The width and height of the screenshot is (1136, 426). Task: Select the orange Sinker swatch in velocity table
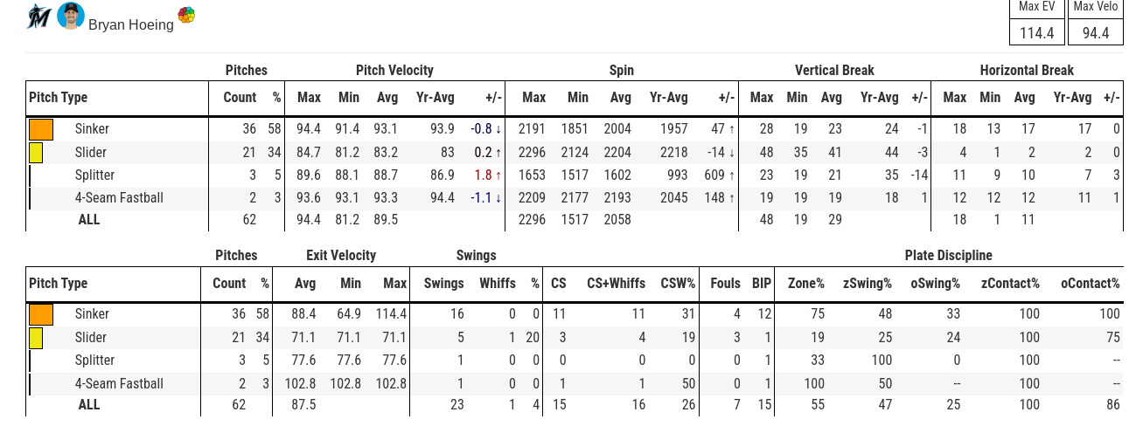(x=41, y=129)
